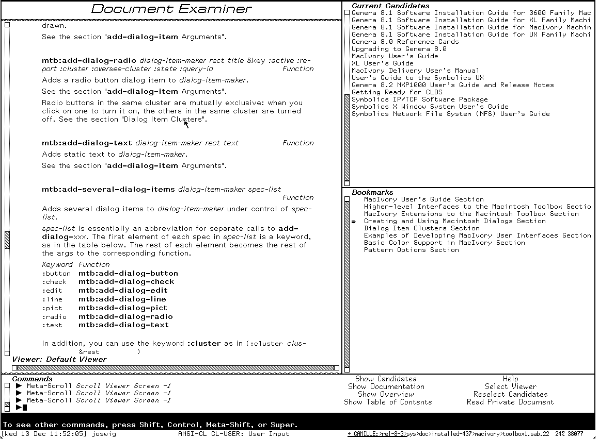Click the arrow marking the current bookmark
The width and height of the screenshot is (599, 439).
[353, 221]
